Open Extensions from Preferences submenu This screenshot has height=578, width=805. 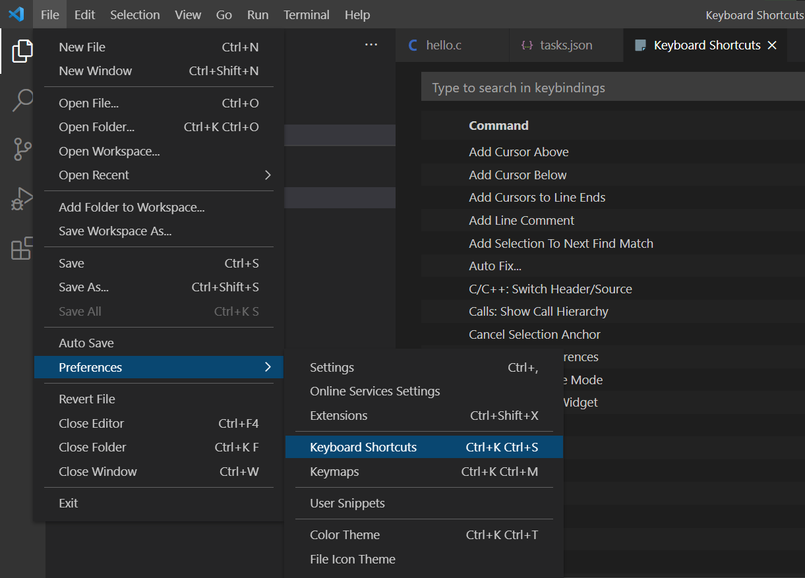click(x=424, y=415)
